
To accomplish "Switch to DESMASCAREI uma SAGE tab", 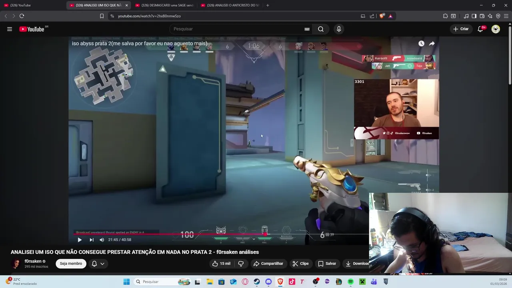I will tap(164, 5).
